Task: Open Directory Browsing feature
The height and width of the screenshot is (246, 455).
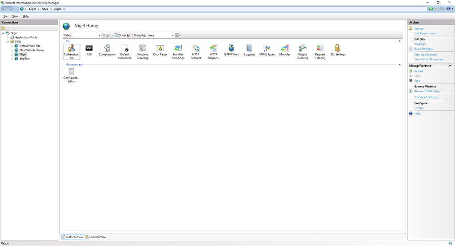Action: (143, 52)
